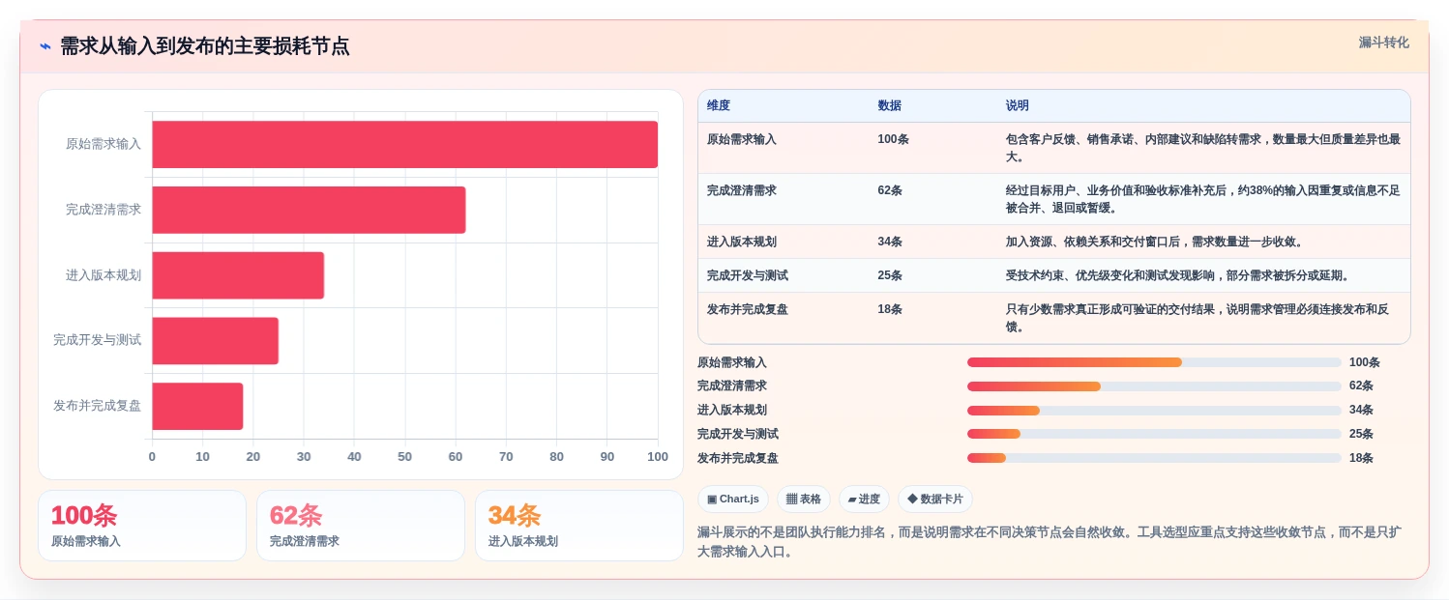Image resolution: width=1449 pixels, height=600 pixels.
Task: Click the 发布并完成复盘 chart axis label
Action: [97, 406]
